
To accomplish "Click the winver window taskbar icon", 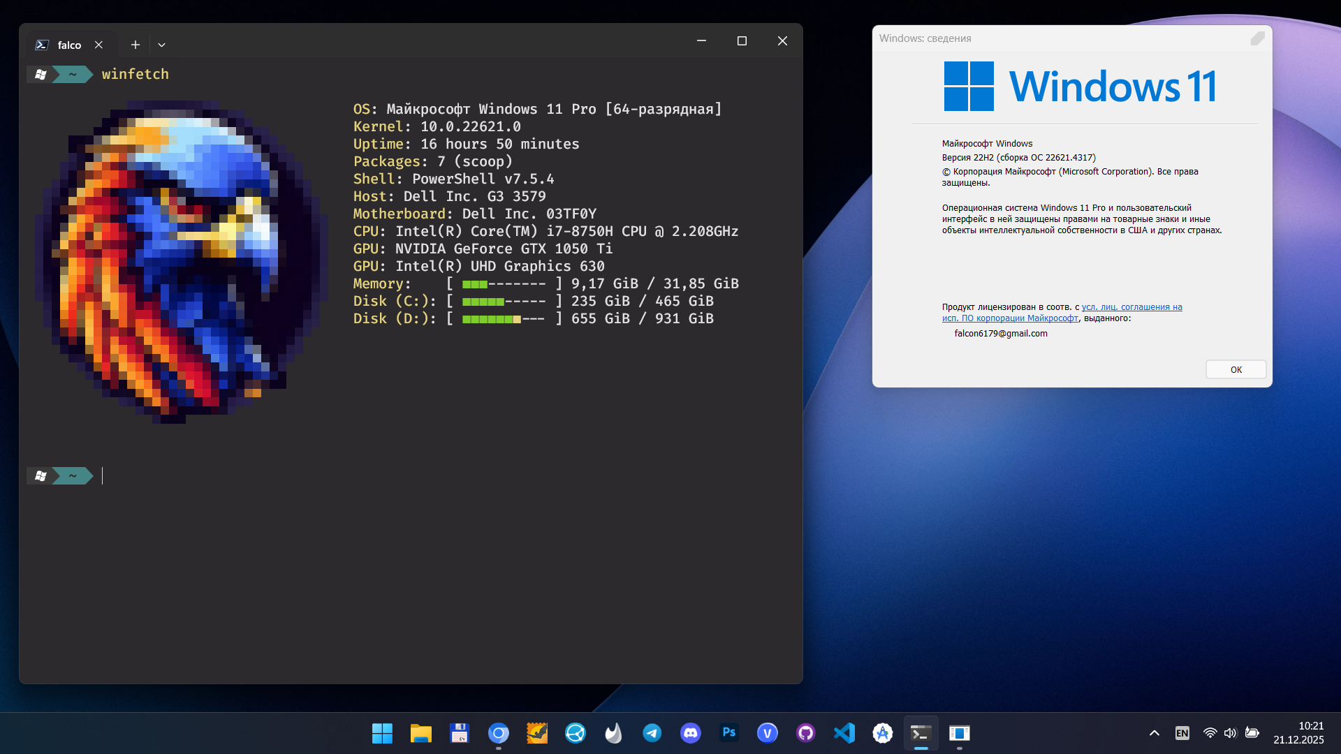I will coord(959,733).
